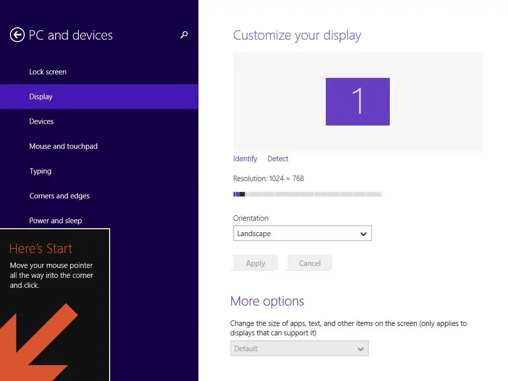This screenshot has width=508, height=381.
Task: Click the Resolution: 1024 × 768 text
Action: (268, 179)
